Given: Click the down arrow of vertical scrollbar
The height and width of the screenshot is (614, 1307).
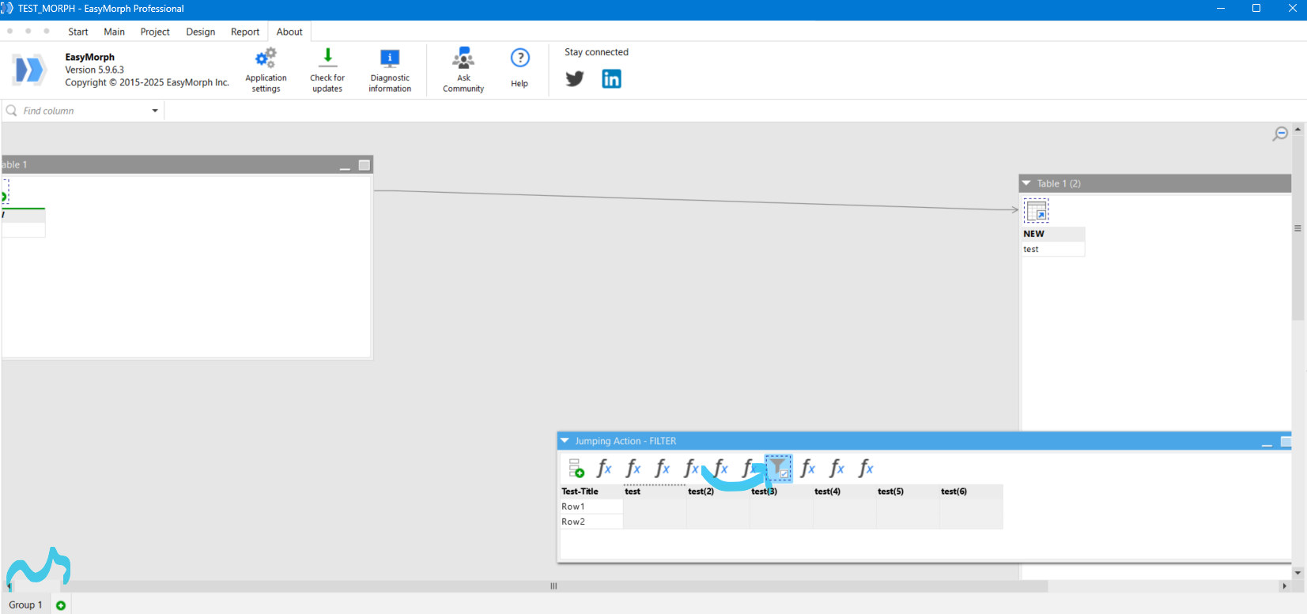Looking at the screenshot, I should (1298, 573).
